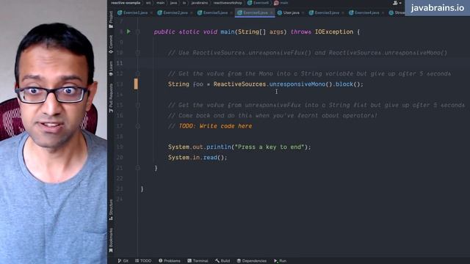This screenshot has height=264, width=470.
Task: Click the fold end marker on line 17
Action: click(137, 126)
